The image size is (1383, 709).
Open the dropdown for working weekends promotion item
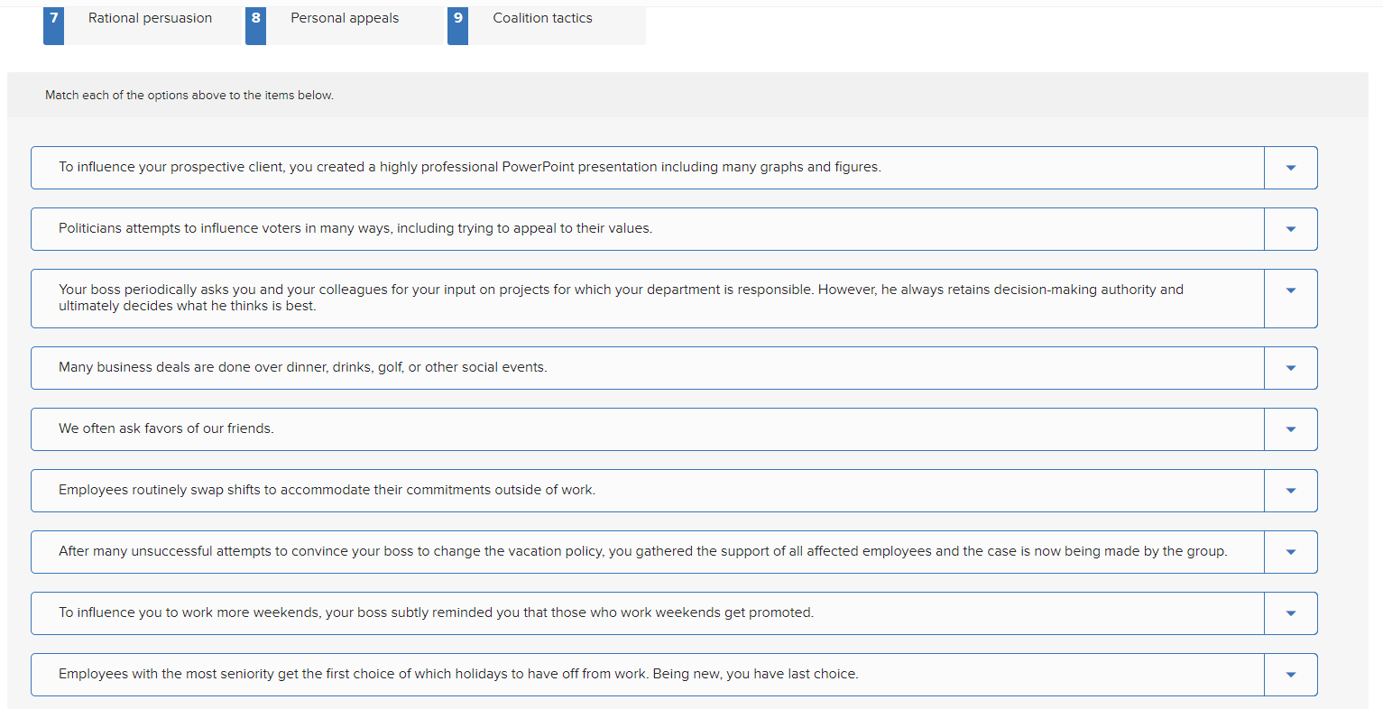click(x=1290, y=612)
